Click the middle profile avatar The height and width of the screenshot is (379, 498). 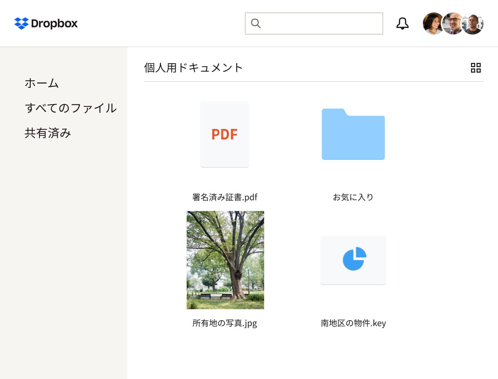(x=453, y=23)
